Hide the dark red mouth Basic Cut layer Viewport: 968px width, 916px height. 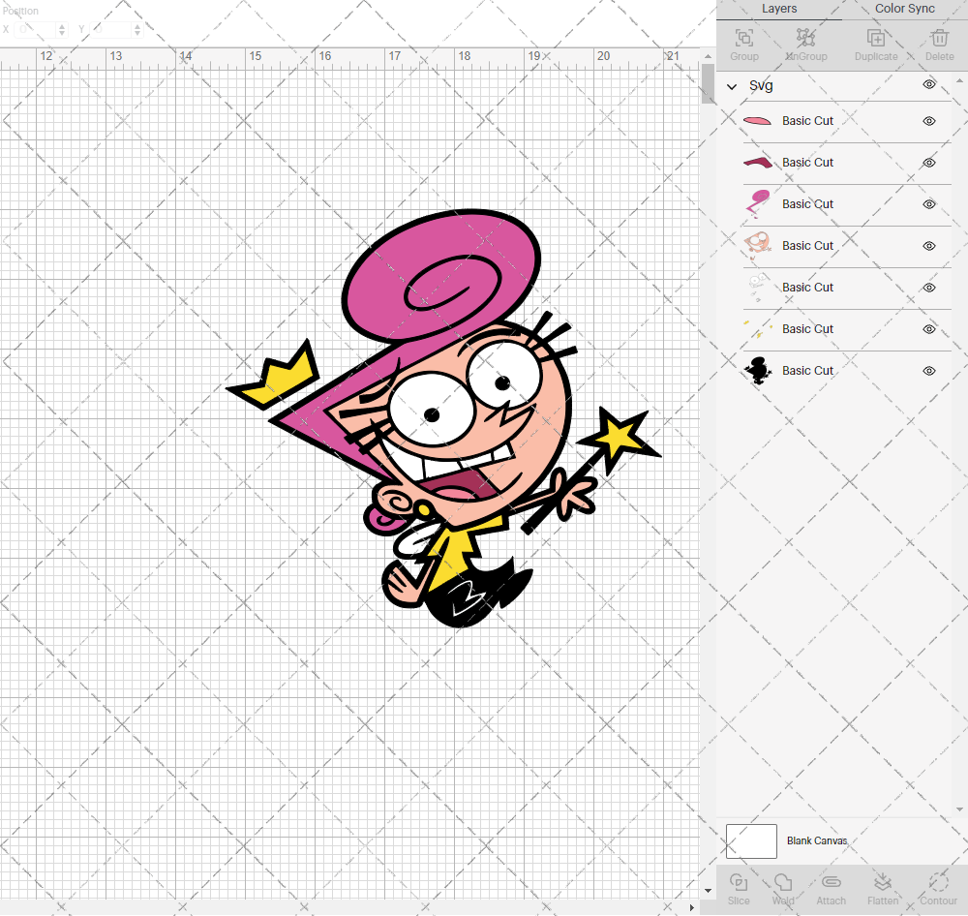[x=928, y=163]
